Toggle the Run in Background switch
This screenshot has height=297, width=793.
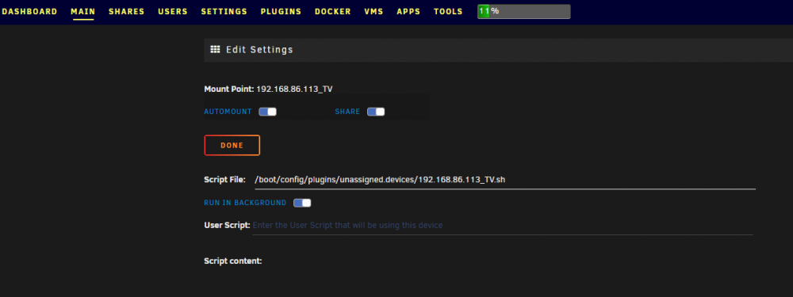point(302,203)
